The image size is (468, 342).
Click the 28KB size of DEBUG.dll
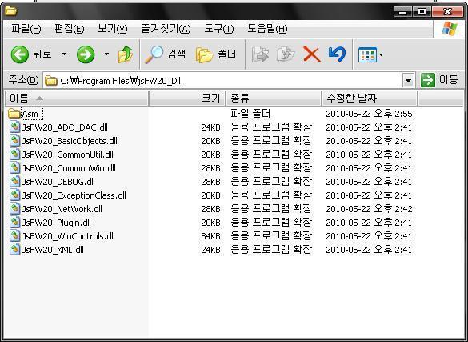[210, 182]
